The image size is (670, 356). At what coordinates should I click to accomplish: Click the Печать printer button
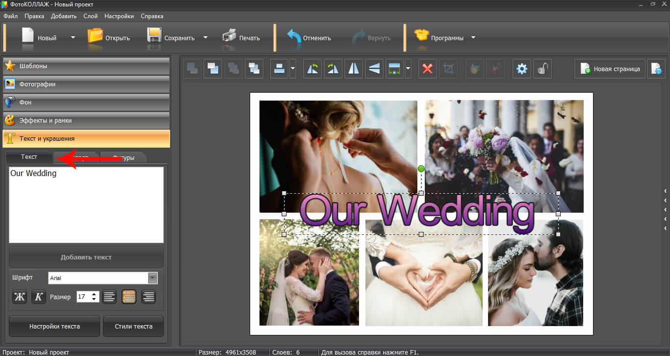(x=241, y=37)
